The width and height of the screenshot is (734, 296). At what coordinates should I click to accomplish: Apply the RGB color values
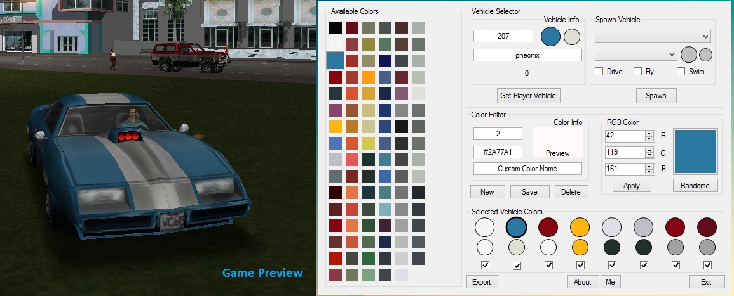click(x=632, y=185)
